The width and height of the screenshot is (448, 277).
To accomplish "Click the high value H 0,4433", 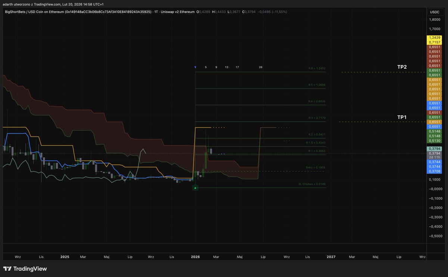I will [x=219, y=12].
